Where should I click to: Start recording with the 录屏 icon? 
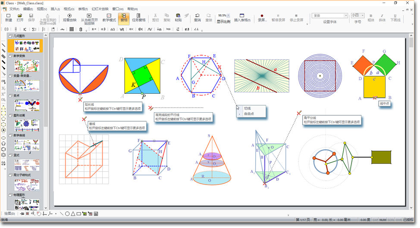(x=262, y=18)
